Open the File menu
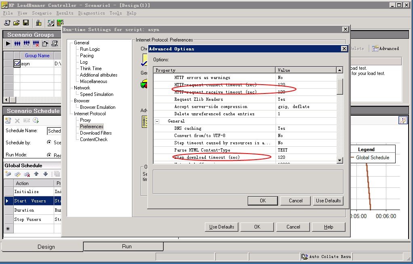Image resolution: width=413 pixels, height=264 pixels. [8, 13]
